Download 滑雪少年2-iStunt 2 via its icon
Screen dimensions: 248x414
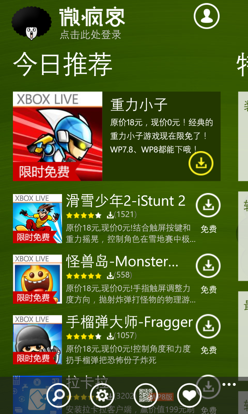[x=208, y=205]
